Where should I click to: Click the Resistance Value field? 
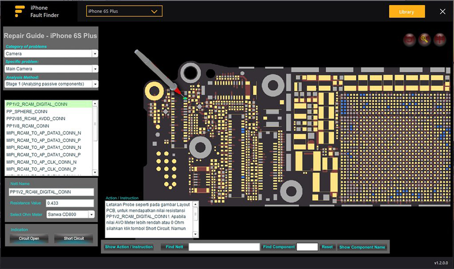coord(70,203)
